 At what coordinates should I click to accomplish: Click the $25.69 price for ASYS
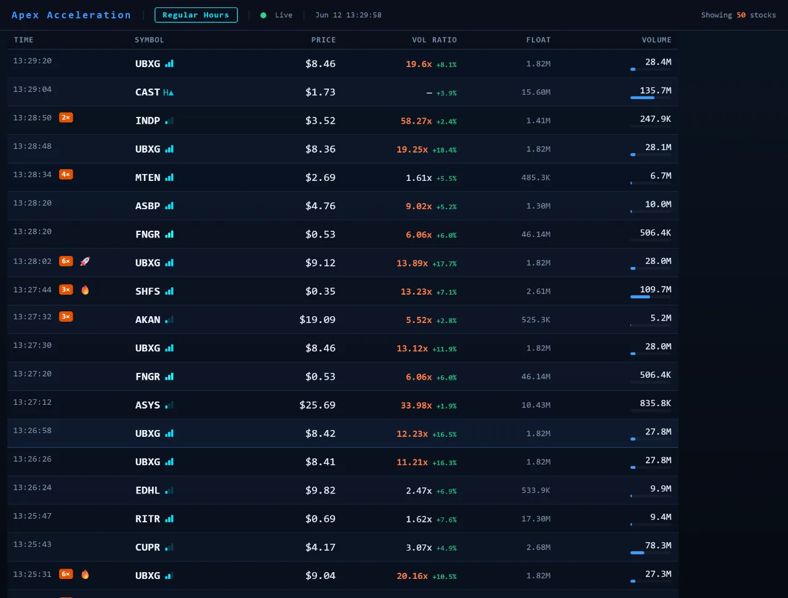[x=318, y=405]
